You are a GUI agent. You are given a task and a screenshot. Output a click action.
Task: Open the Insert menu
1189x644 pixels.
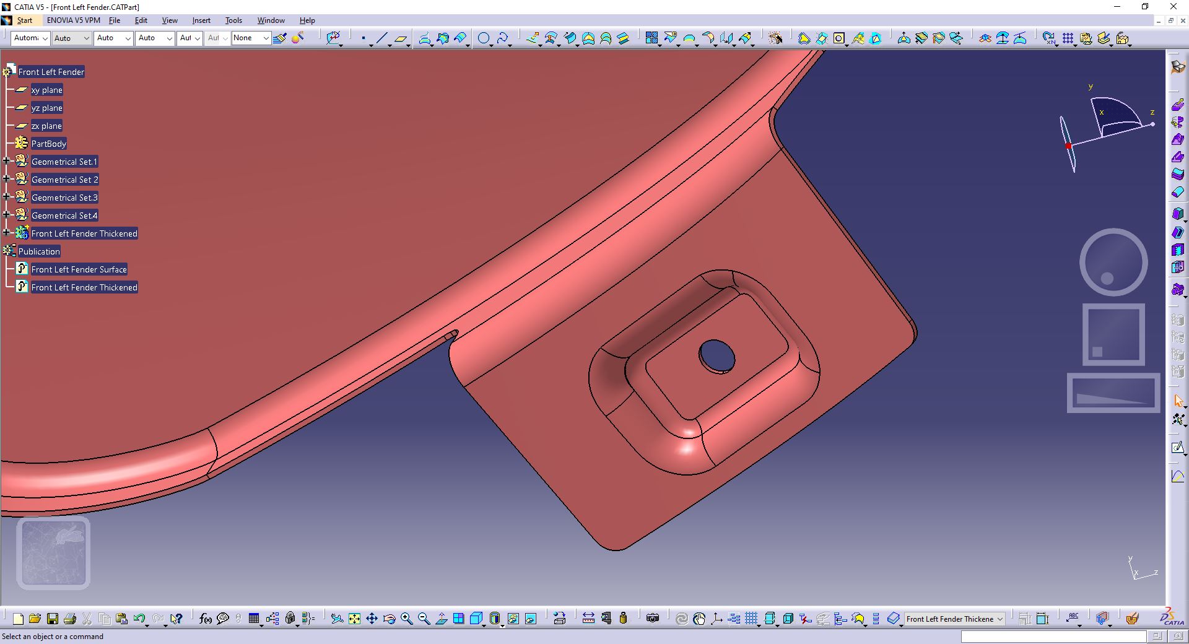pyautogui.click(x=201, y=20)
